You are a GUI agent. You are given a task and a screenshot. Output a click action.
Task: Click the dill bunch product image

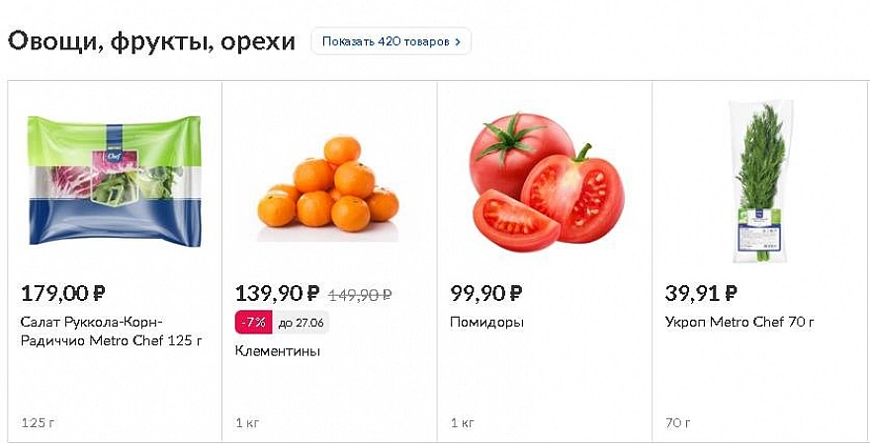[759, 182]
